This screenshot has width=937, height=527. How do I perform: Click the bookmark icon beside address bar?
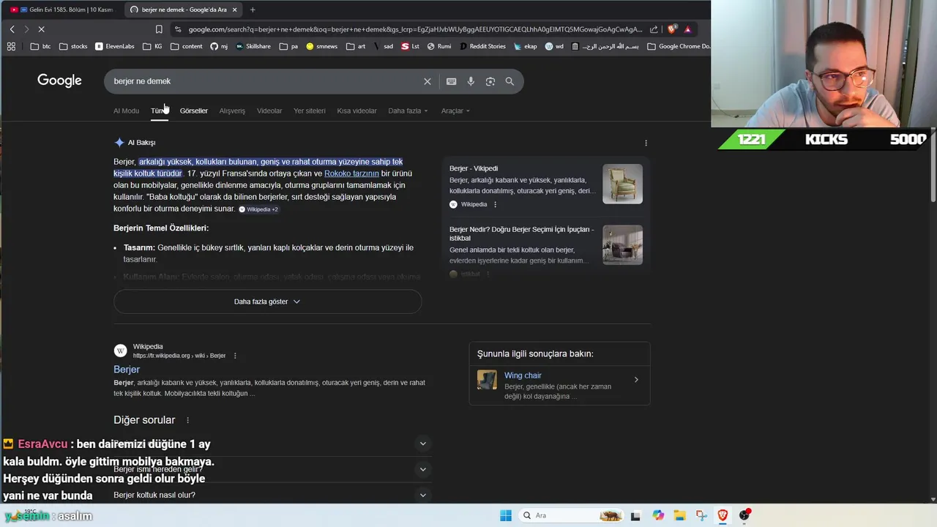[x=159, y=29]
